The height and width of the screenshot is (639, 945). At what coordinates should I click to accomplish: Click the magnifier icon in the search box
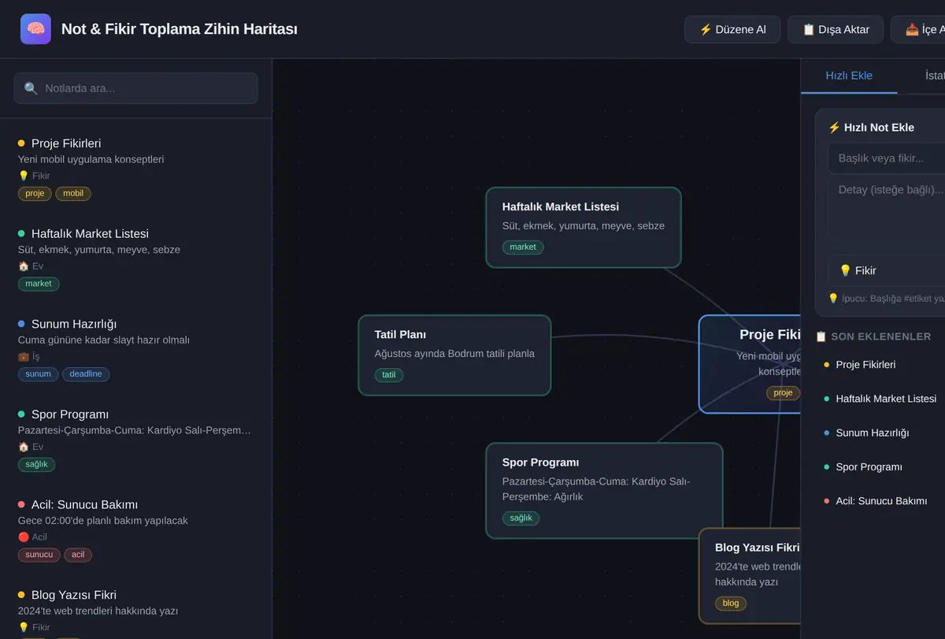[x=31, y=88]
